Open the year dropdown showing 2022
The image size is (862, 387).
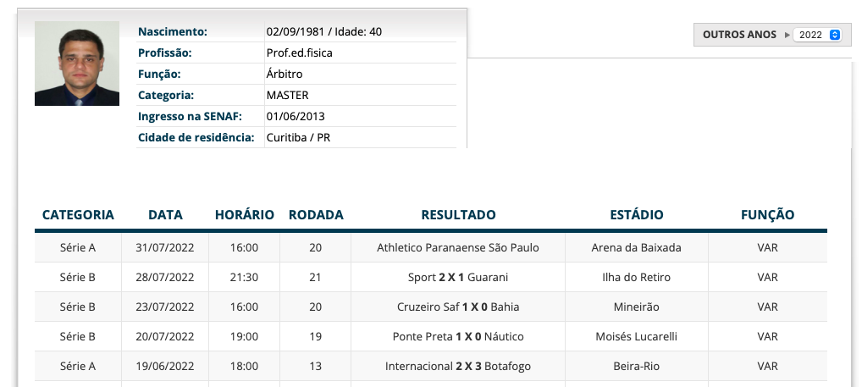click(818, 35)
